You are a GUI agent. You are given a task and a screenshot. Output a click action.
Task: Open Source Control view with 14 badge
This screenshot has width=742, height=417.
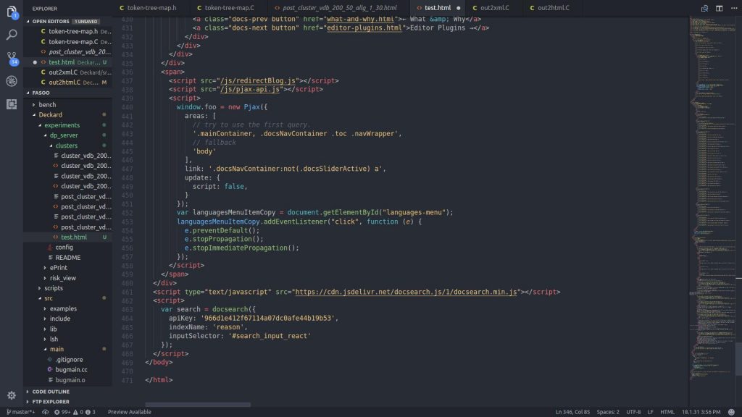[12, 58]
